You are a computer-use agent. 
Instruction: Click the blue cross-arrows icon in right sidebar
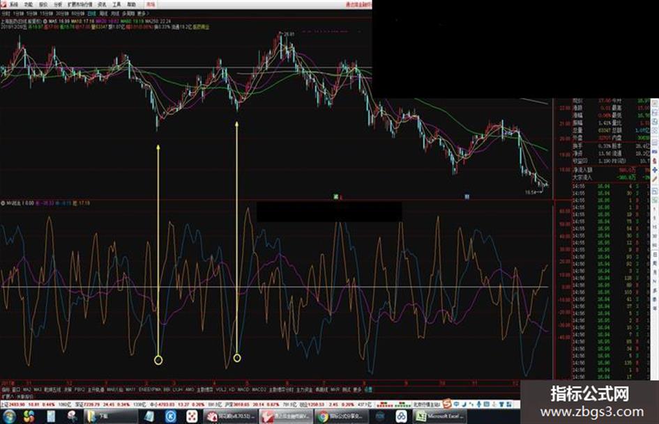click(x=655, y=170)
